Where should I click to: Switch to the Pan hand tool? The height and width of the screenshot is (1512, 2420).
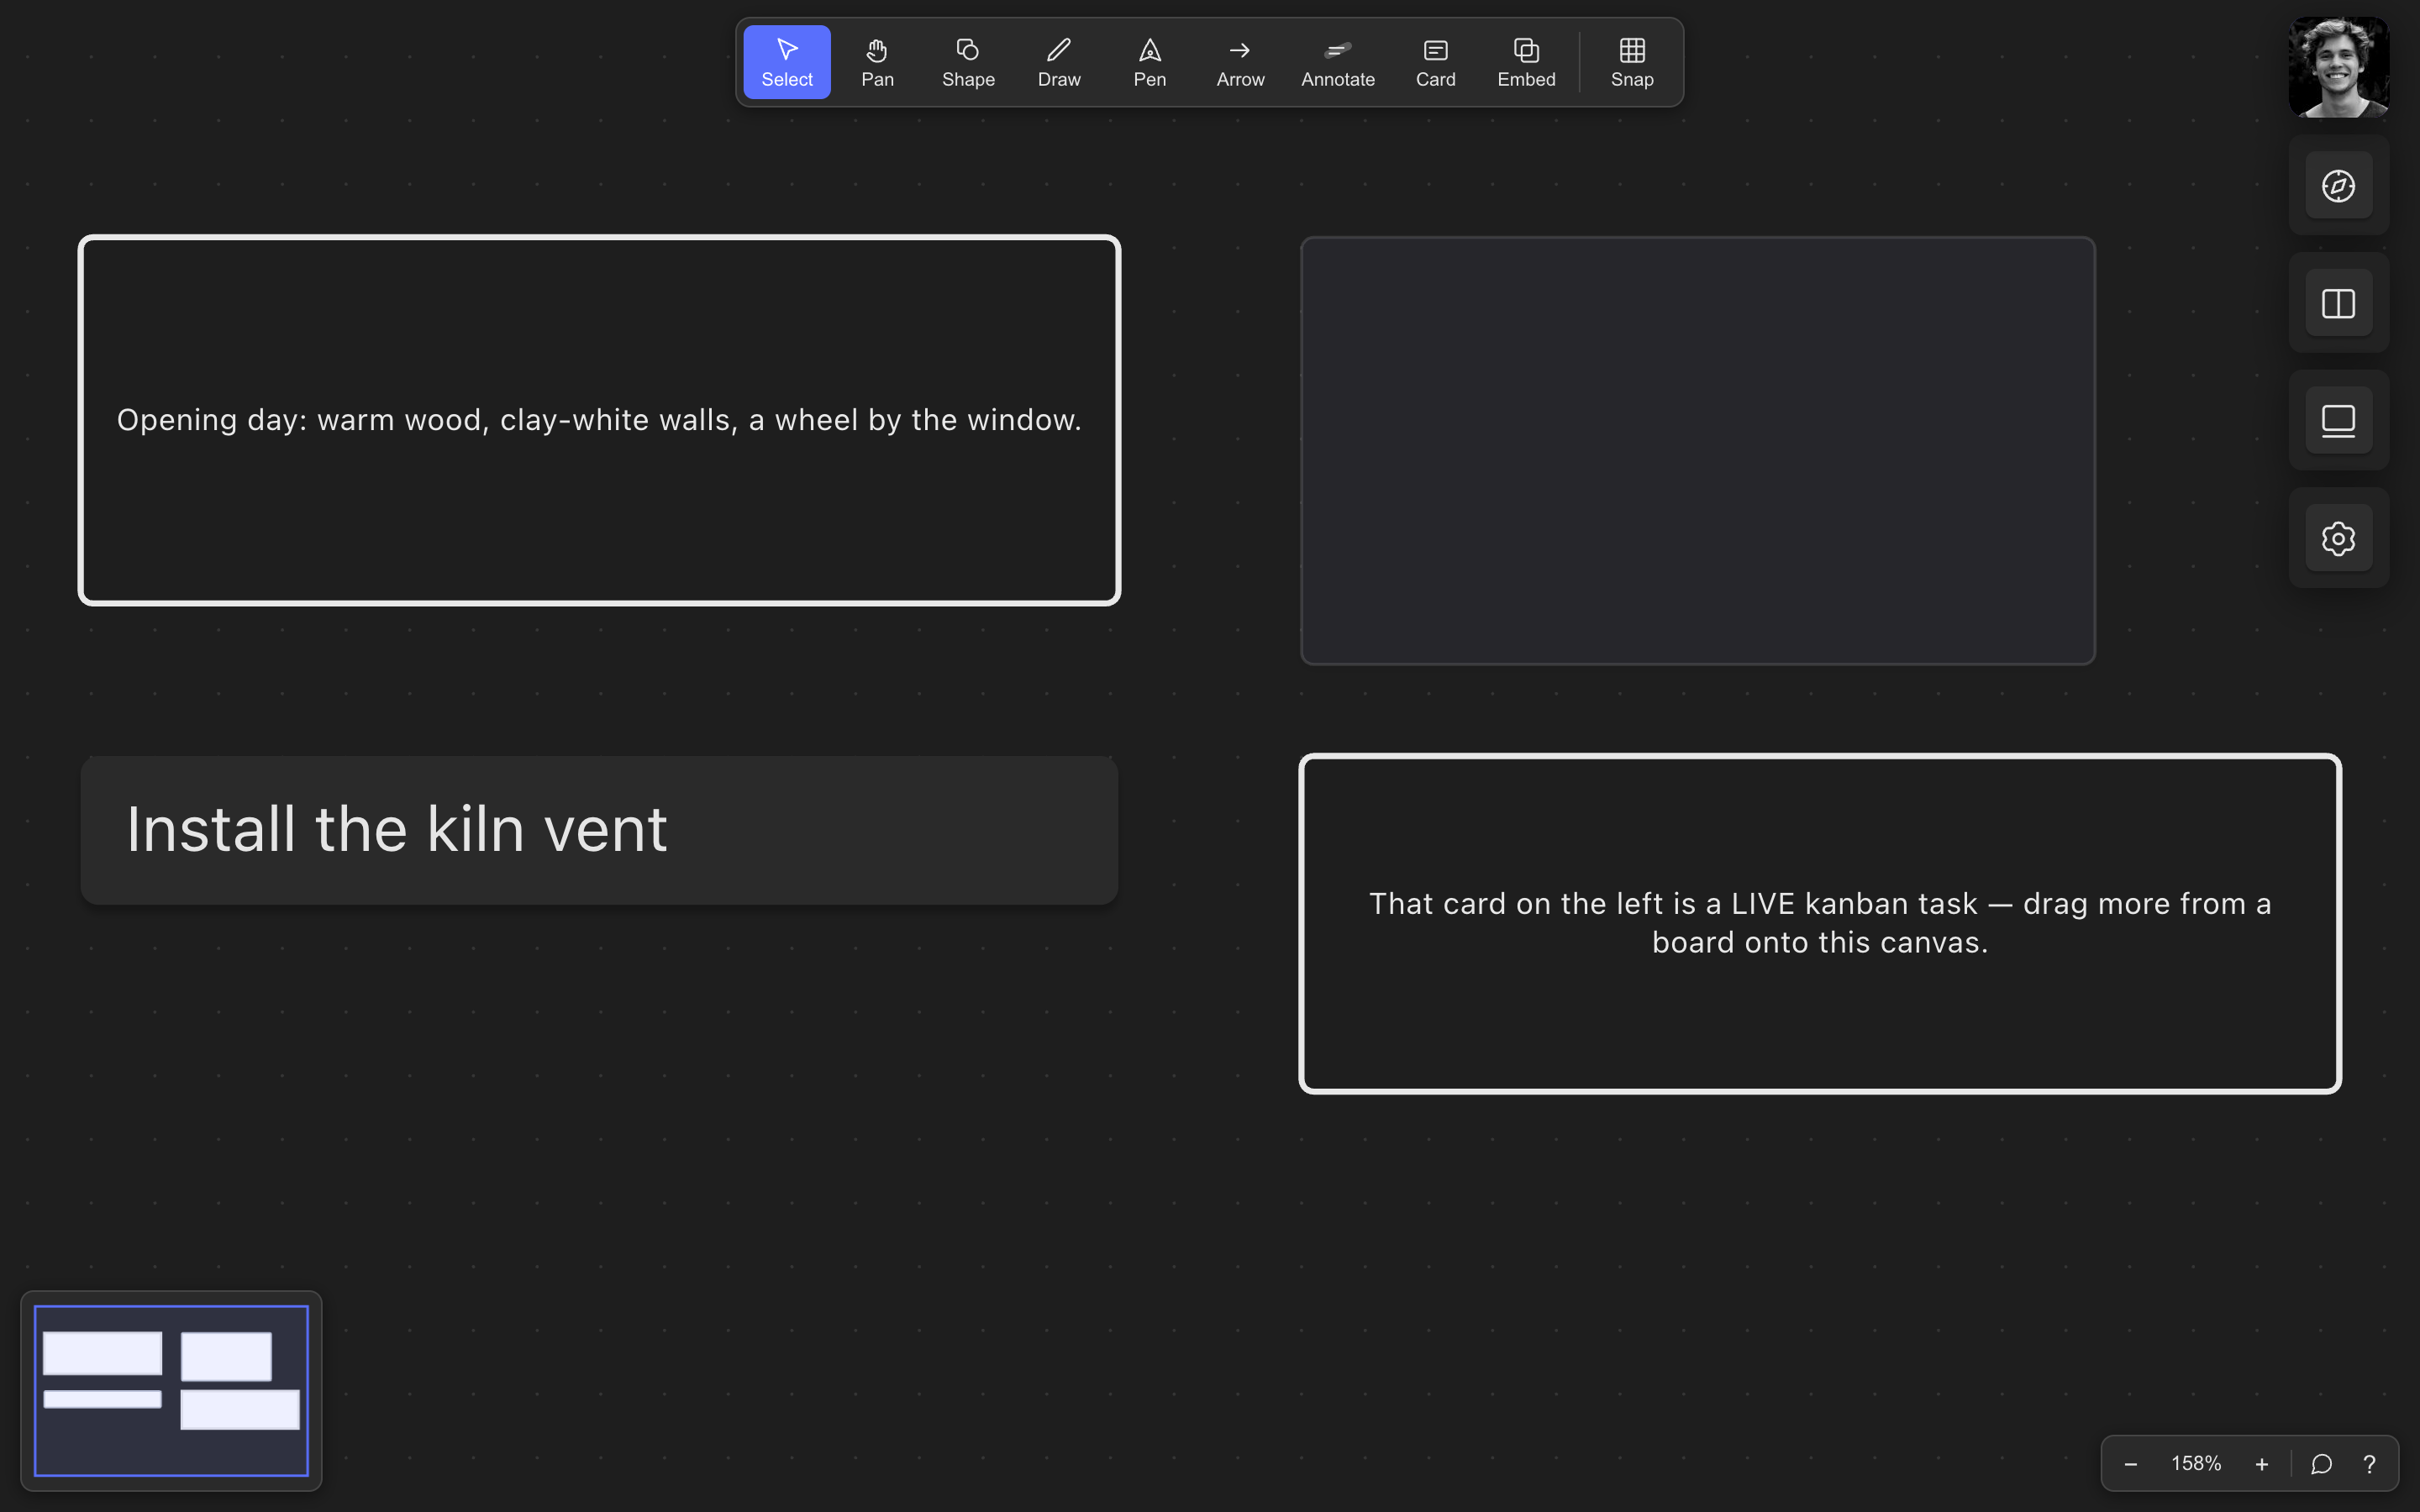tap(877, 62)
